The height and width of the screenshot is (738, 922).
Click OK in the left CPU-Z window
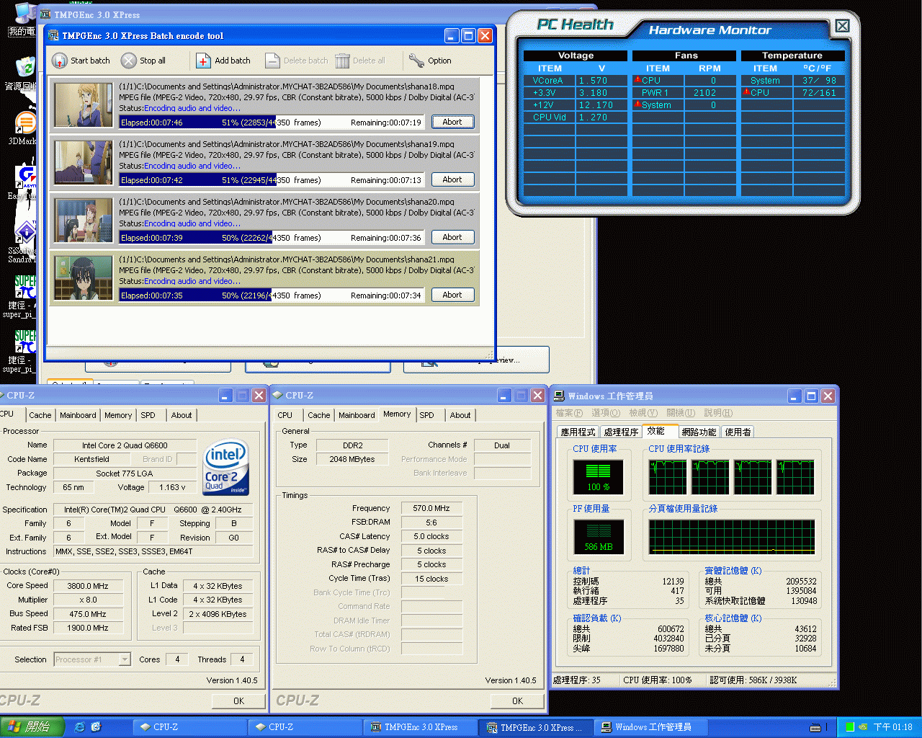click(238, 701)
